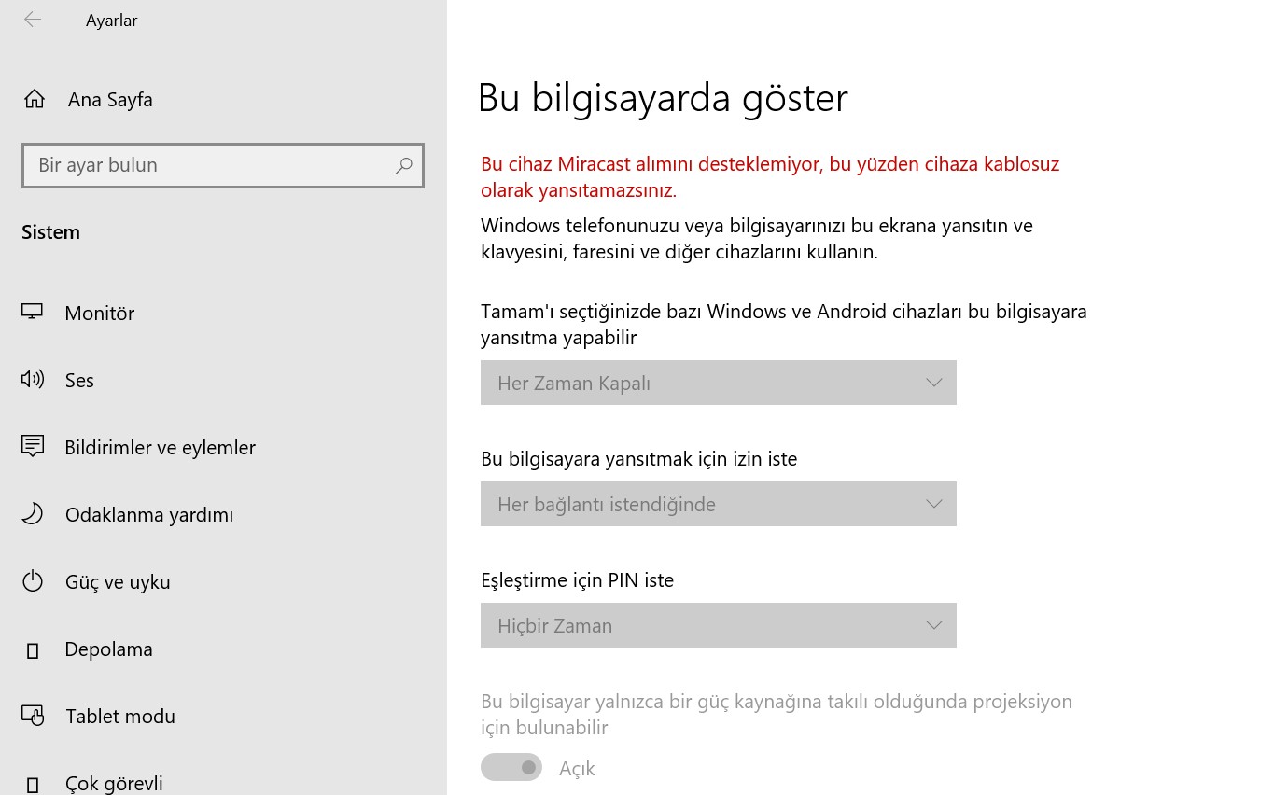Image resolution: width=1288 pixels, height=795 pixels.
Task: Click the search magnifier icon
Action: [x=403, y=165]
